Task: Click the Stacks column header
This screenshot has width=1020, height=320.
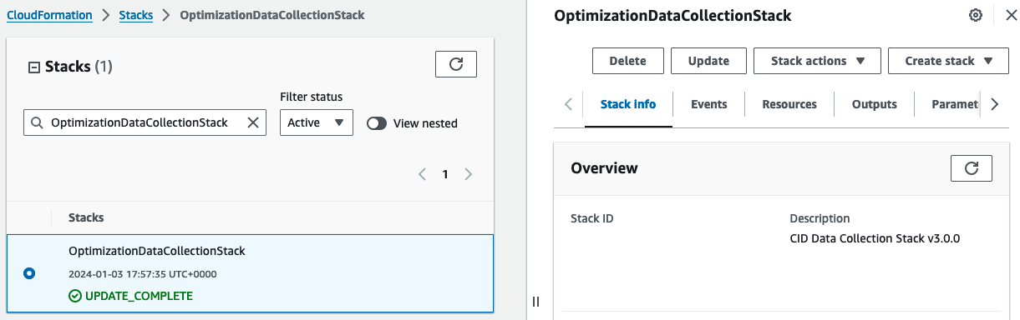Action: pos(86,217)
